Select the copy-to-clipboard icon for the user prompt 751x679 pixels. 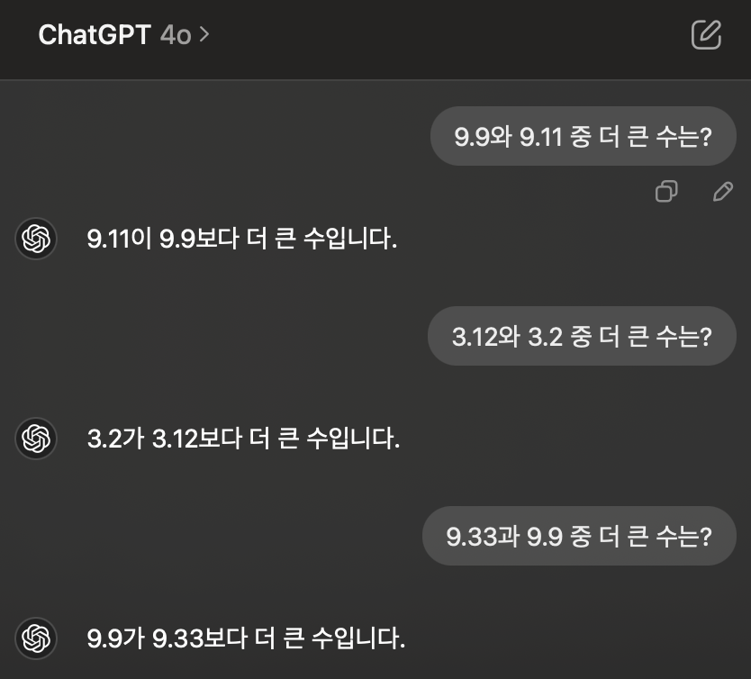point(665,191)
